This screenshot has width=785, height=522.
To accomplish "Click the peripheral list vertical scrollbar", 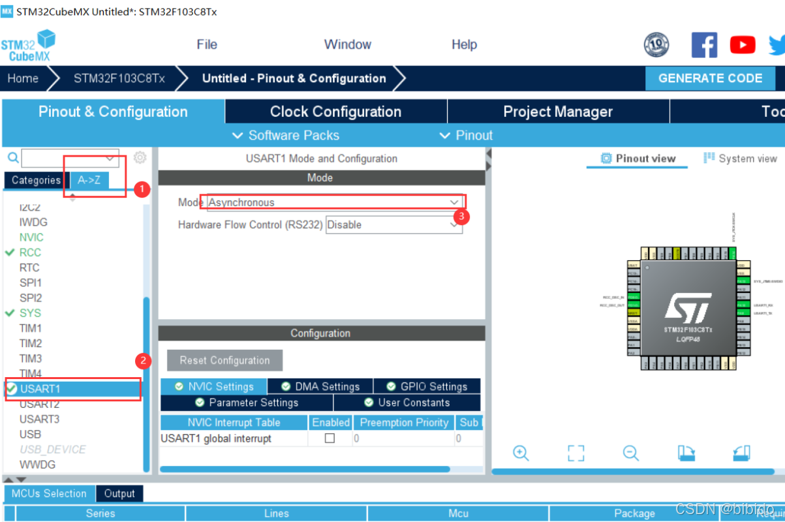I will coord(146,384).
